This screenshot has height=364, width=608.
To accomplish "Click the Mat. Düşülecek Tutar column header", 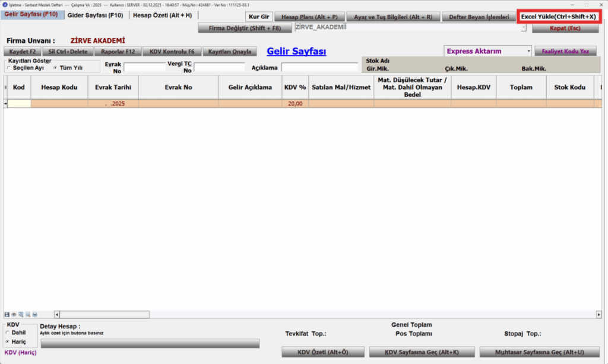I will point(412,87).
